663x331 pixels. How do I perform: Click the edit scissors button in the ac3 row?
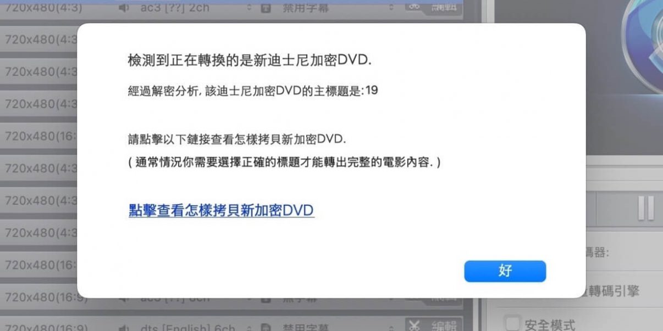pyautogui.click(x=434, y=7)
